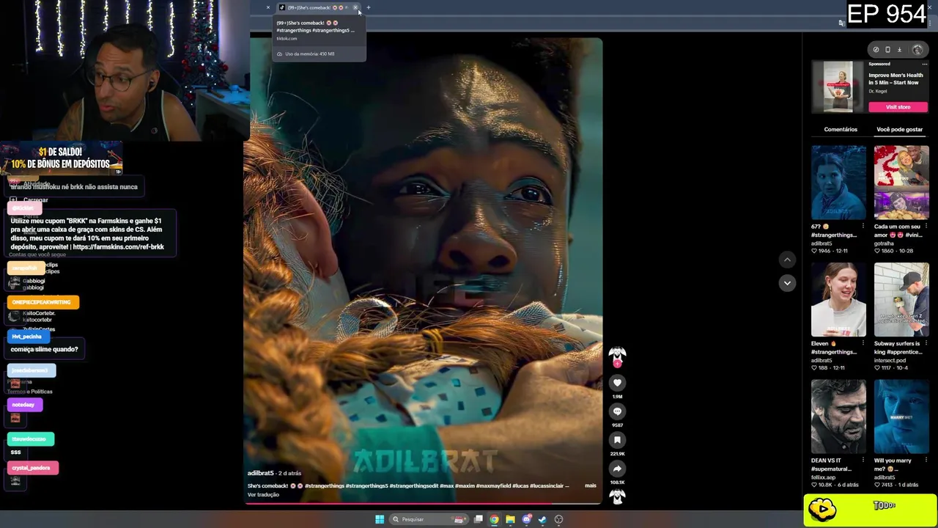The height and width of the screenshot is (528, 938).
Task: Click the '1.9M' likes count
Action: pos(617,397)
